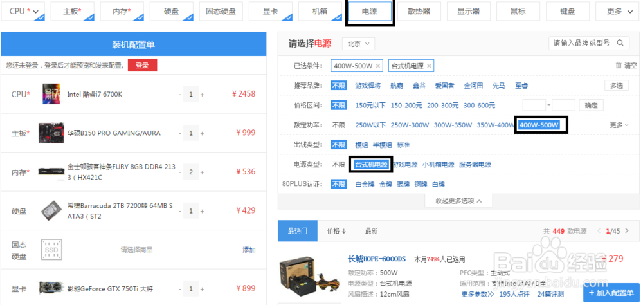Select 80PLUS 铜牌 certification

coord(421,184)
